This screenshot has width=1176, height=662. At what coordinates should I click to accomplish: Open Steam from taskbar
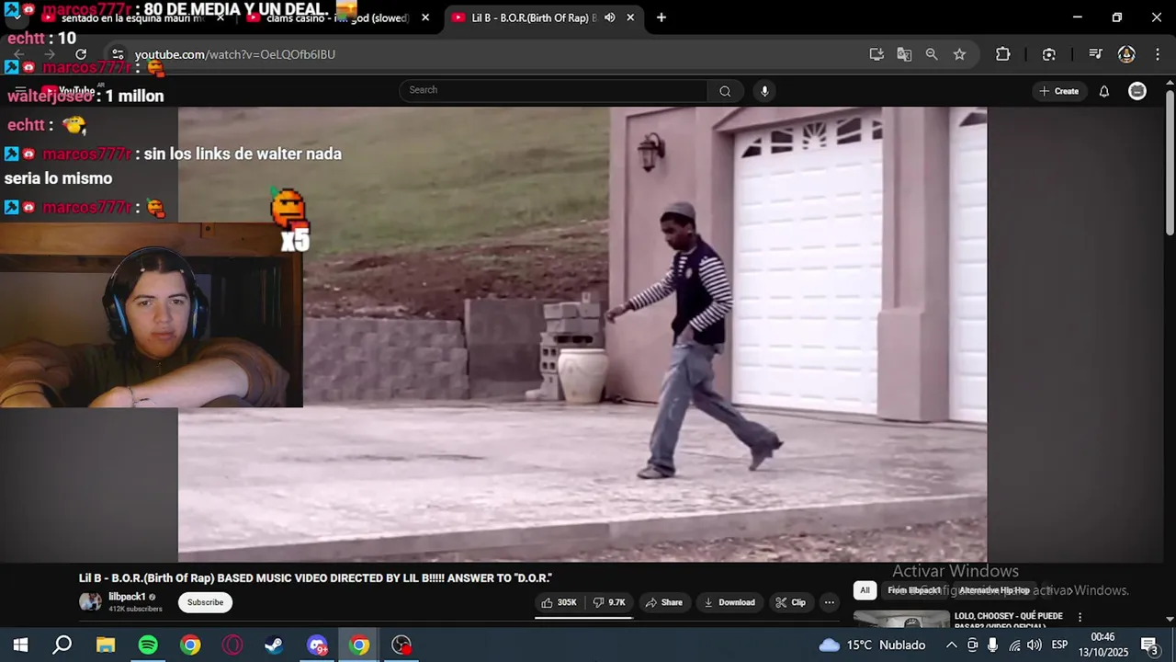275,645
